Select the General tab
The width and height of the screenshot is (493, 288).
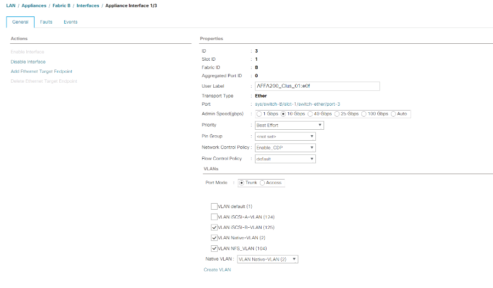[x=20, y=22]
